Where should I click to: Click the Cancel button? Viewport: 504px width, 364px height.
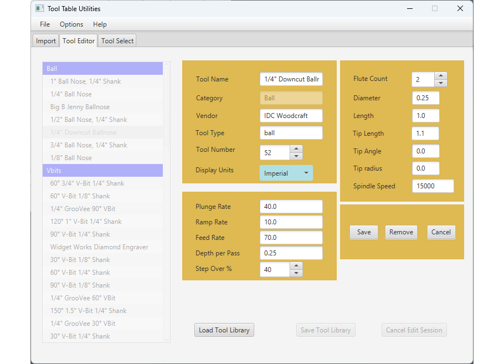[441, 232]
